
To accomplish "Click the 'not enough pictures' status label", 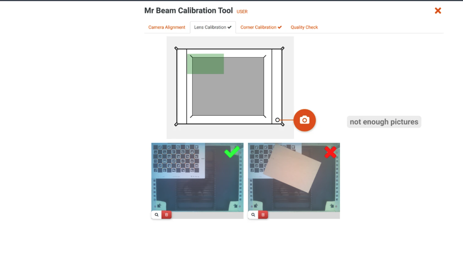I will click(x=384, y=122).
